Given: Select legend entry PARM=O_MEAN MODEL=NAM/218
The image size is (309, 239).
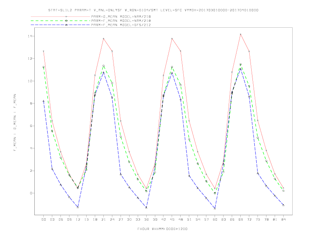Looking at the screenshot, I should [121, 16].
